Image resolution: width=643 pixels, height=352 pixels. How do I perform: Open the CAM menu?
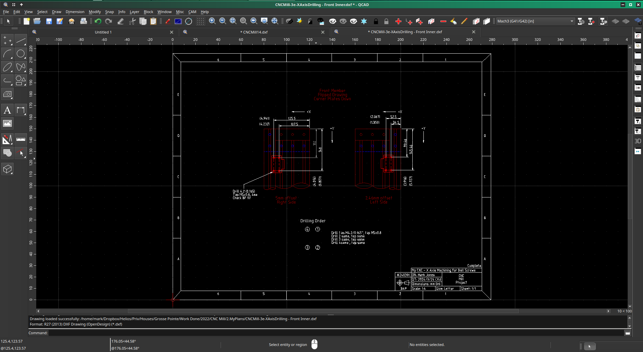(192, 12)
